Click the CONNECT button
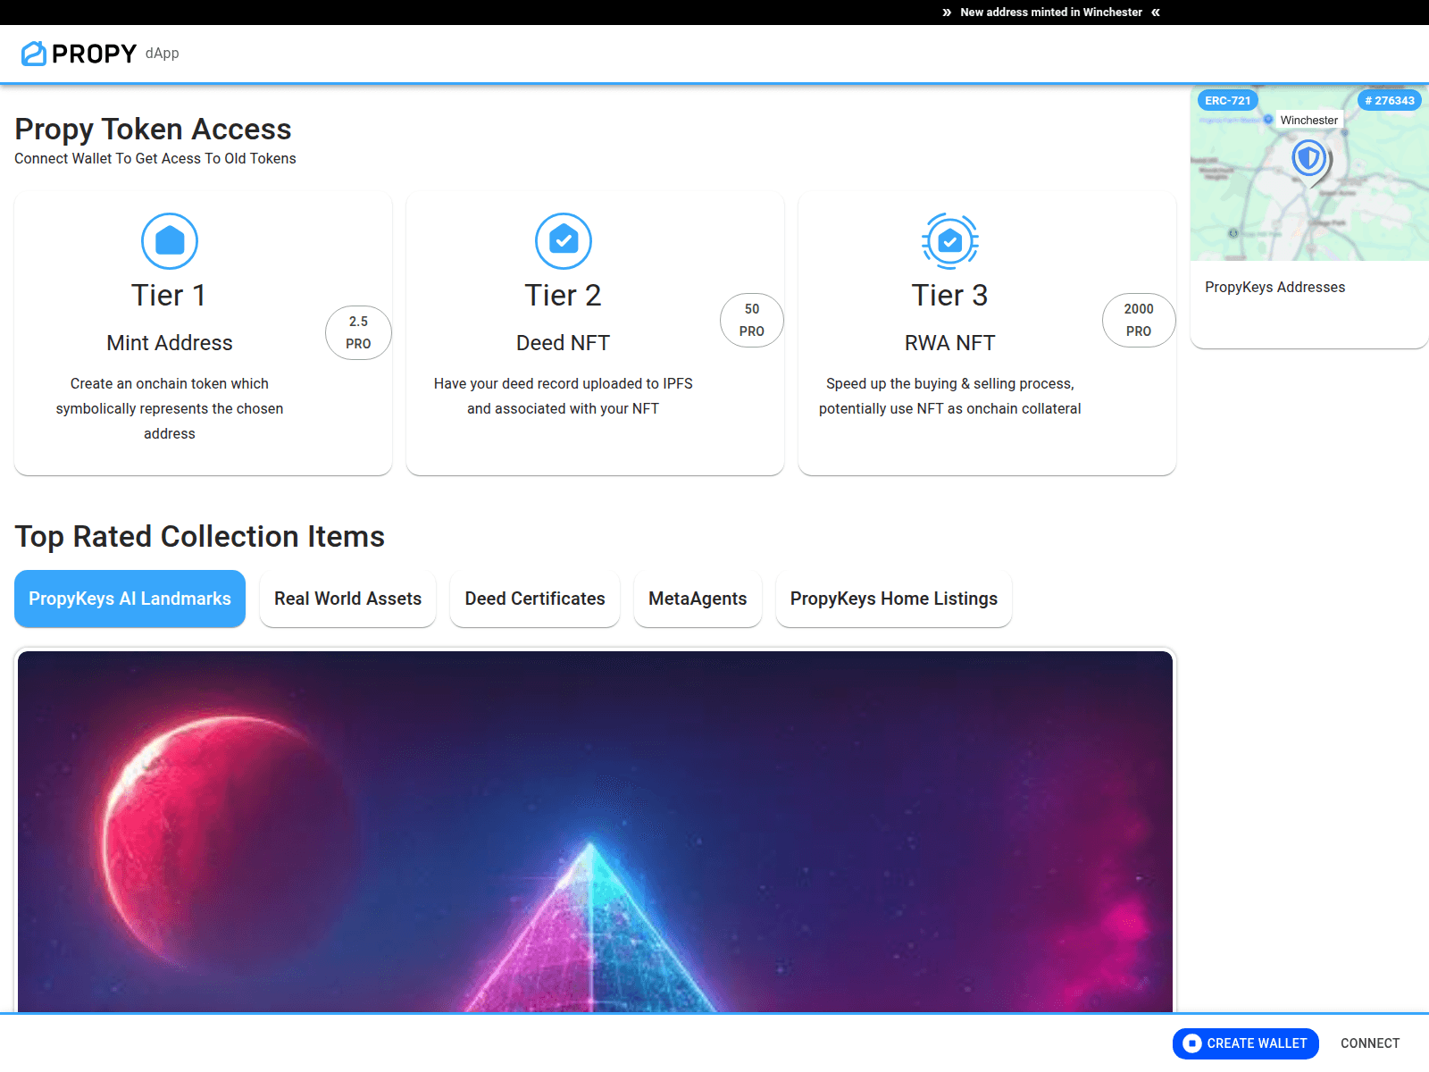The height and width of the screenshot is (1072, 1429). coord(1370,1043)
